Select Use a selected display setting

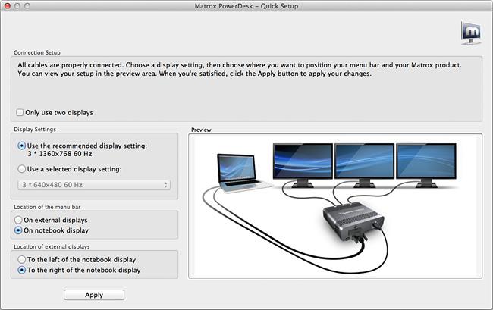(x=22, y=169)
